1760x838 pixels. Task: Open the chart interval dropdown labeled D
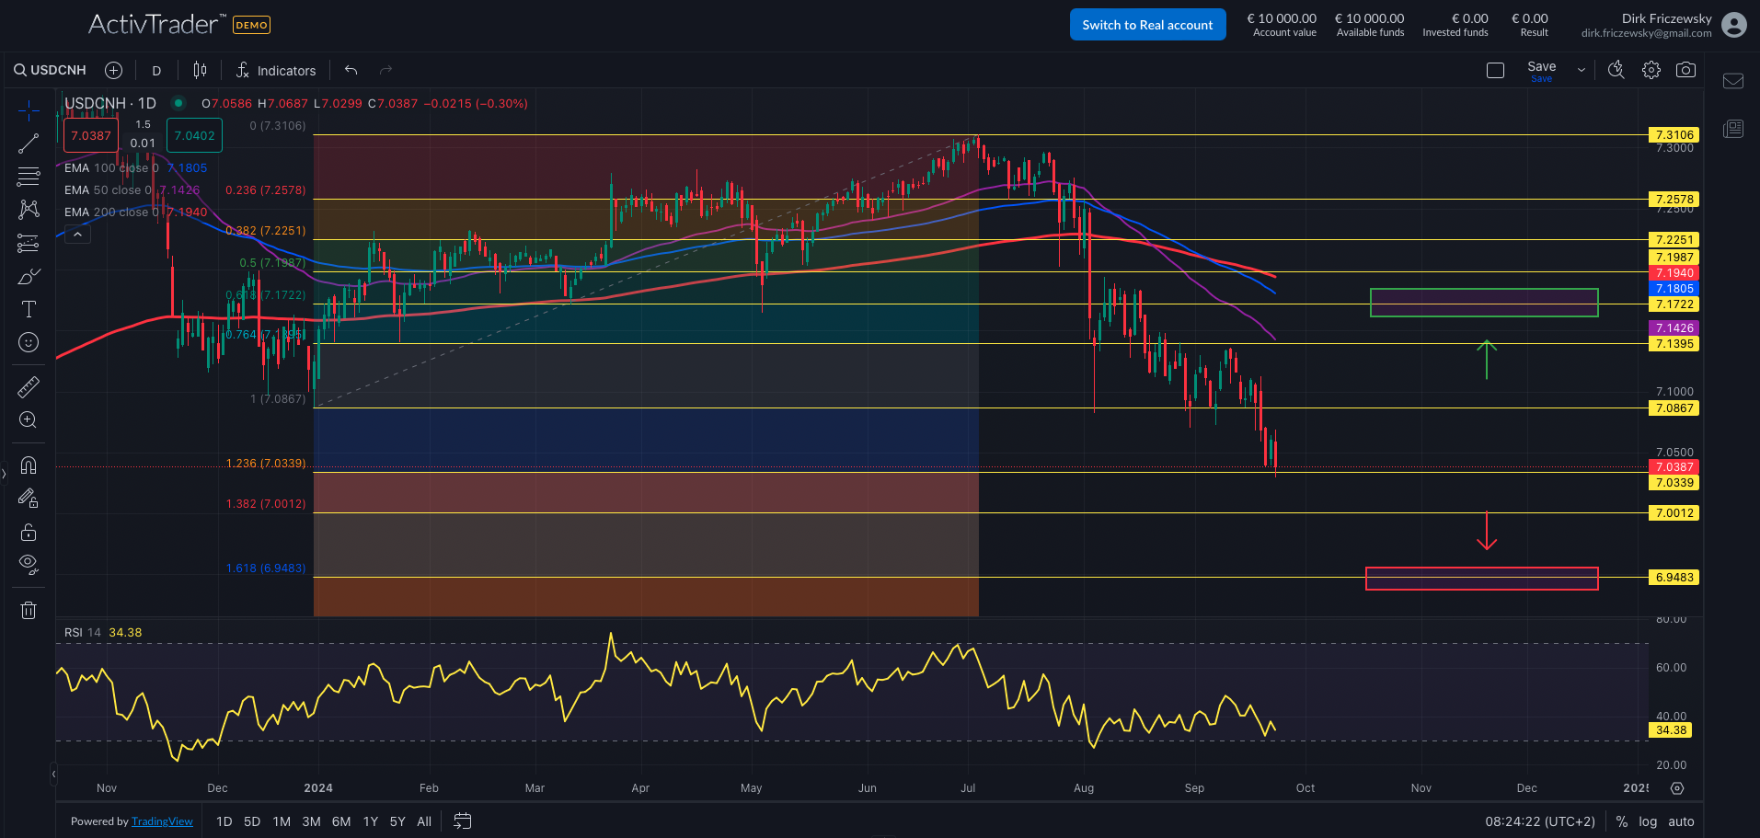156,70
